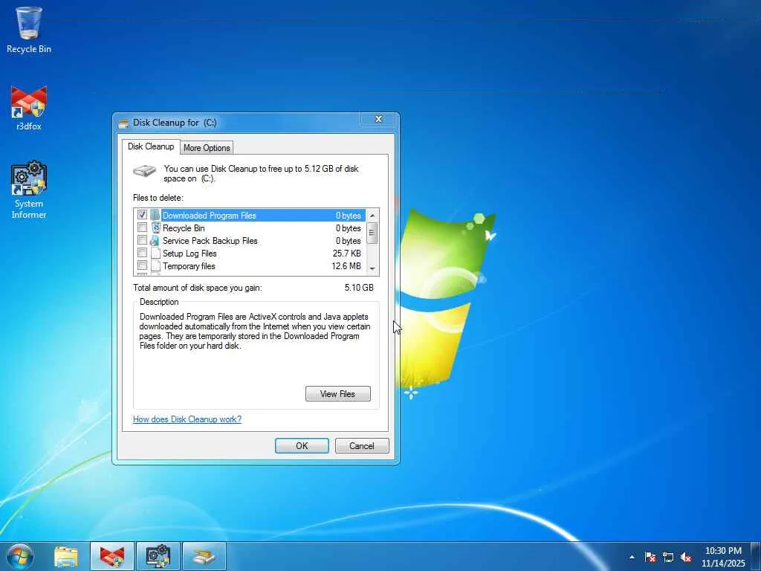Open the Recycle Bin desktop icon
The height and width of the screenshot is (571, 761).
click(29, 30)
